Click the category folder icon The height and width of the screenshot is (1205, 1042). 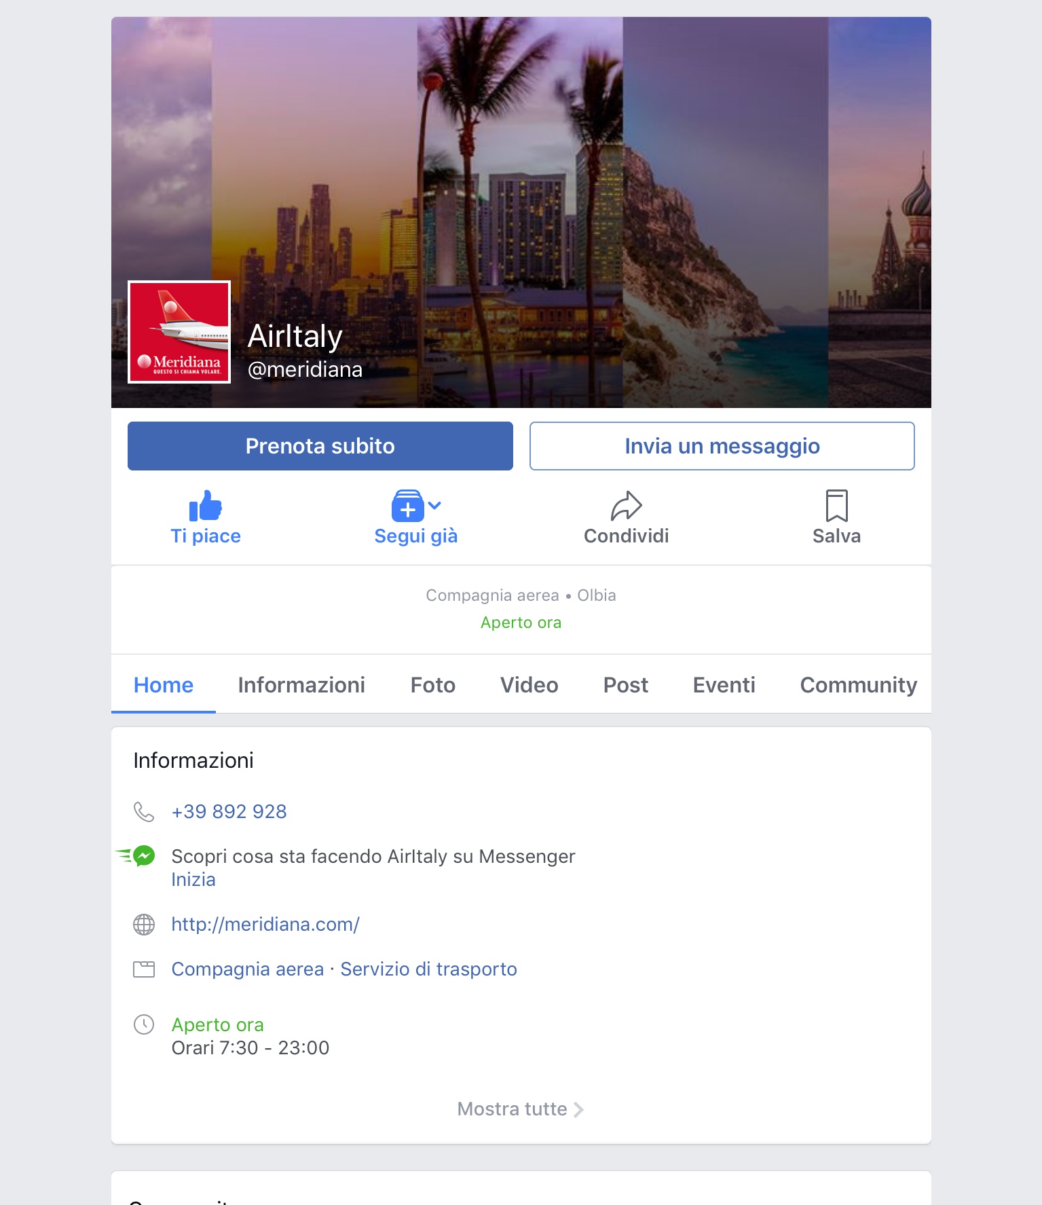click(144, 969)
